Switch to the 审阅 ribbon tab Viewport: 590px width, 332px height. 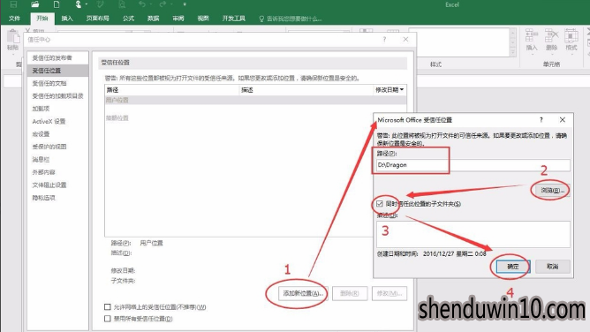(178, 19)
